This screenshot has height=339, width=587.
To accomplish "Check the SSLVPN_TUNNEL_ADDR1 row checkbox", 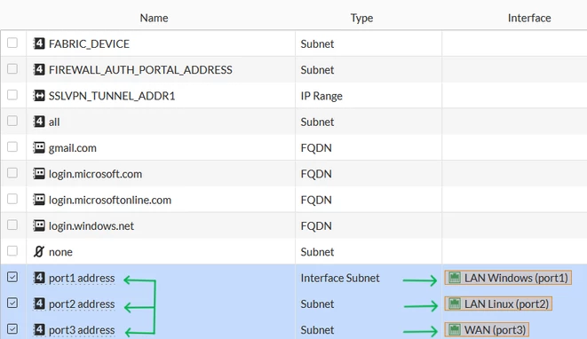I will click(x=12, y=95).
